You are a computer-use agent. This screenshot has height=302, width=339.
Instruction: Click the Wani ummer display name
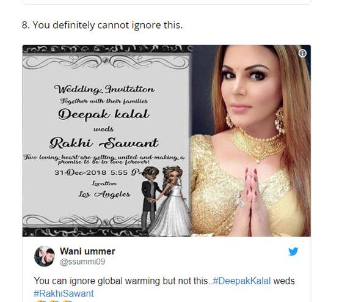click(x=87, y=251)
